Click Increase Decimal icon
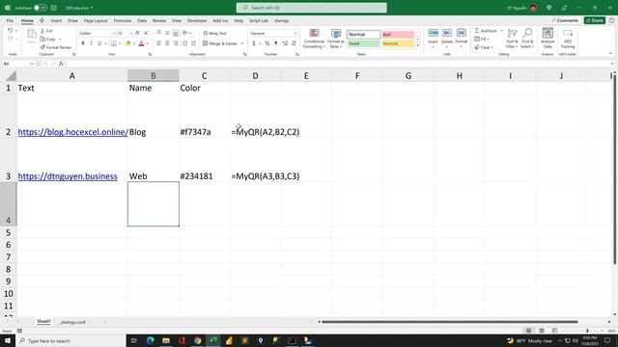Screen dimensions: 618x347 tap(285, 43)
